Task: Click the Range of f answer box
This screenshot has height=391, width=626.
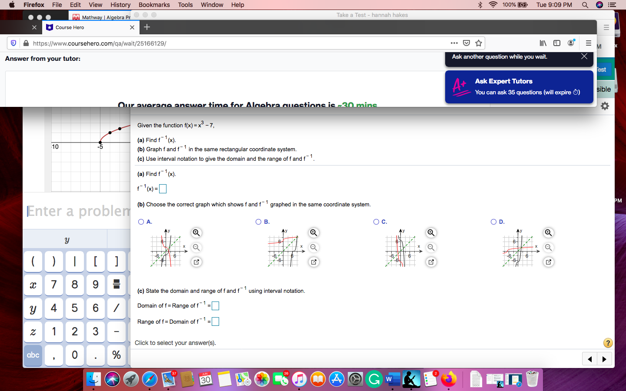Action: [215, 321]
